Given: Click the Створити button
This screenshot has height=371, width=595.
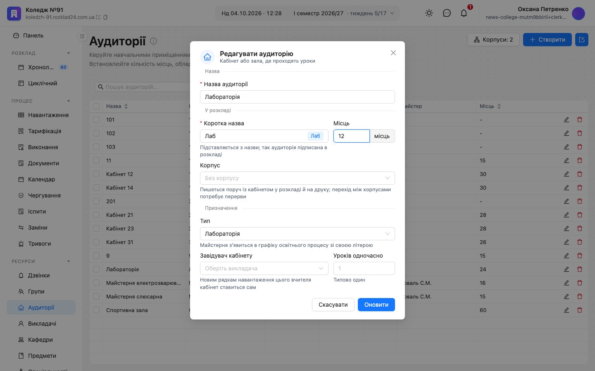Looking at the screenshot, I should pyautogui.click(x=547, y=40).
